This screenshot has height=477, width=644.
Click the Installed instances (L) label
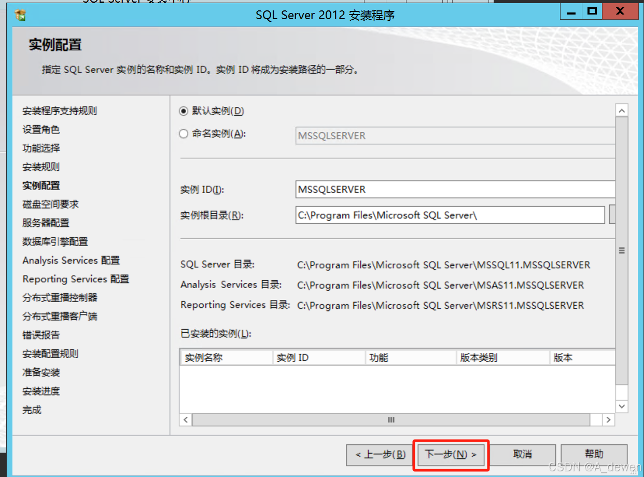coord(216,334)
